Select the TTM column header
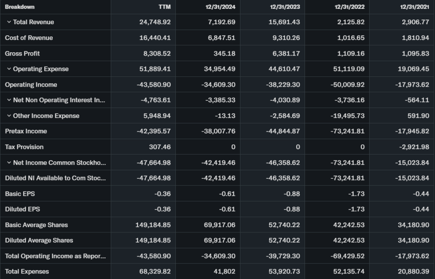 (x=164, y=7)
